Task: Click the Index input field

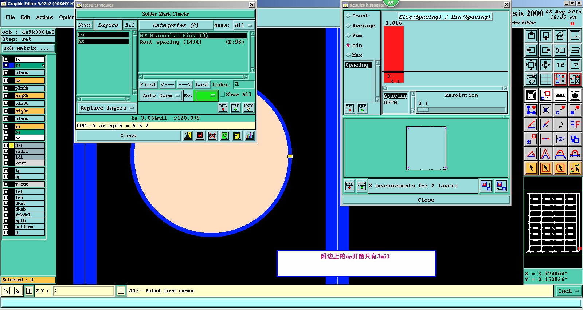Action: [244, 84]
